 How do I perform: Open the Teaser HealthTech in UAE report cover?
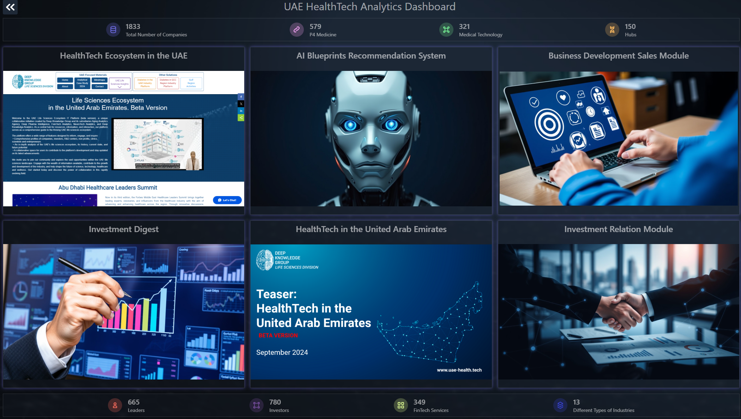(x=371, y=312)
